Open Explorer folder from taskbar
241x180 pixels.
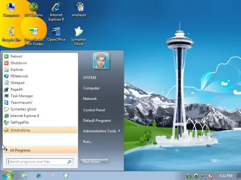[x=24, y=175]
